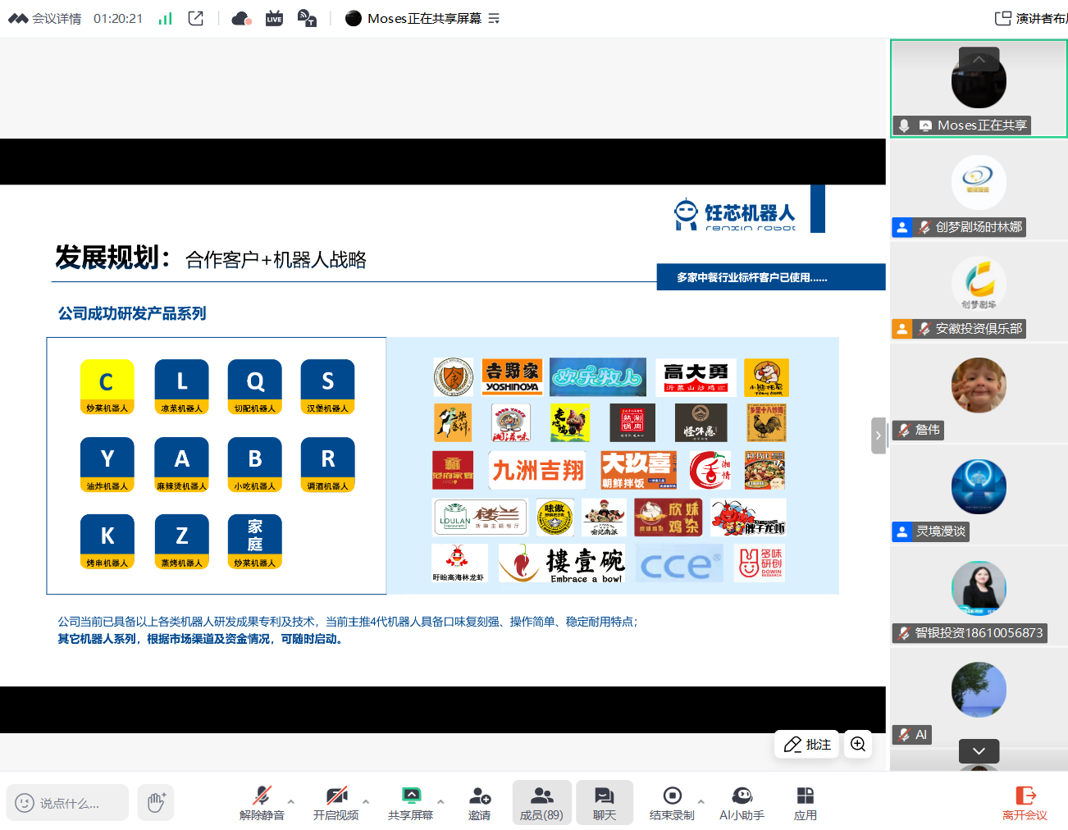Image resolution: width=1068 pixels, height=830 pixels.
Task: Stop the recording (结束录制)
Action: point(672,803)
